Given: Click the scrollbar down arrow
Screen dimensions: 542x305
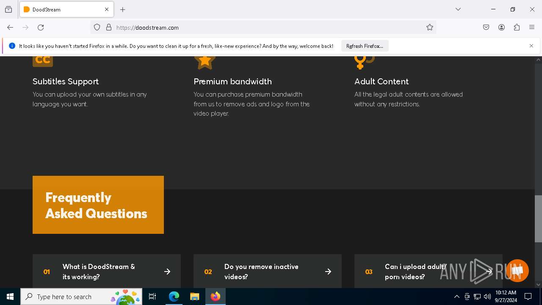Looking at the screenshot, I should coord(538,285).
